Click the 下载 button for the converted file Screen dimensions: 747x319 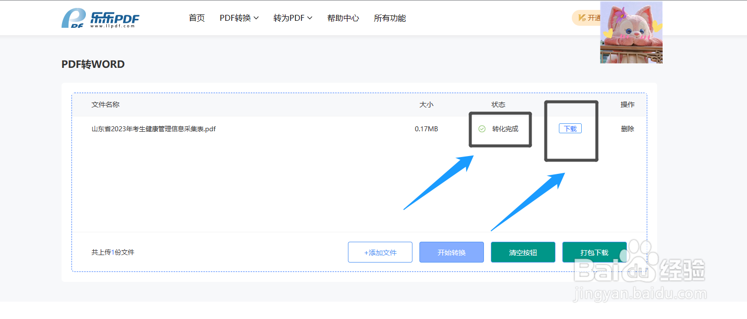tap(570, 129)
